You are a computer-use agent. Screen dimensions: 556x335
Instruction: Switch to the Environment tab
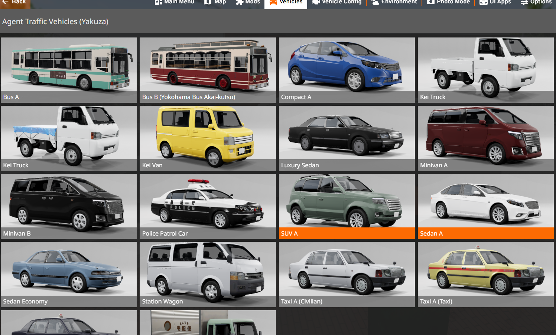(x=394, y=3)
